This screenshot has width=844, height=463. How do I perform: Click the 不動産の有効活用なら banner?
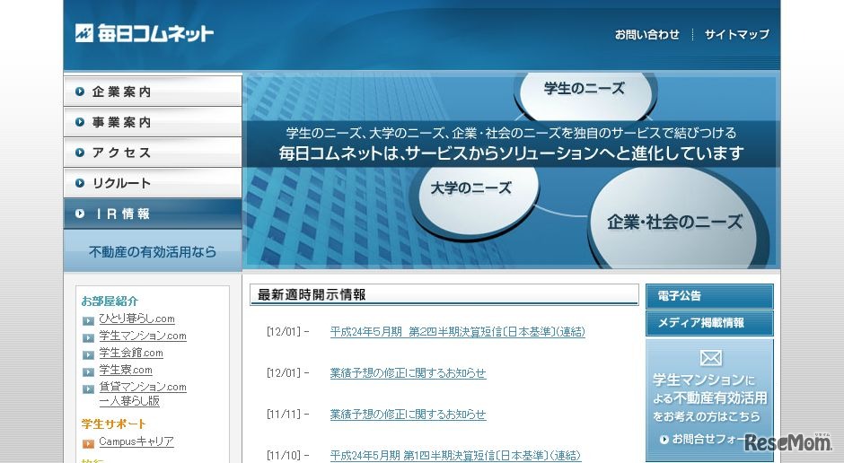(153, 251)
